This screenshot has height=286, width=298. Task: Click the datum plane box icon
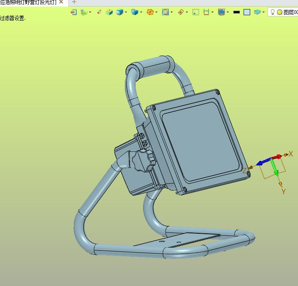(x=109, y=12)
